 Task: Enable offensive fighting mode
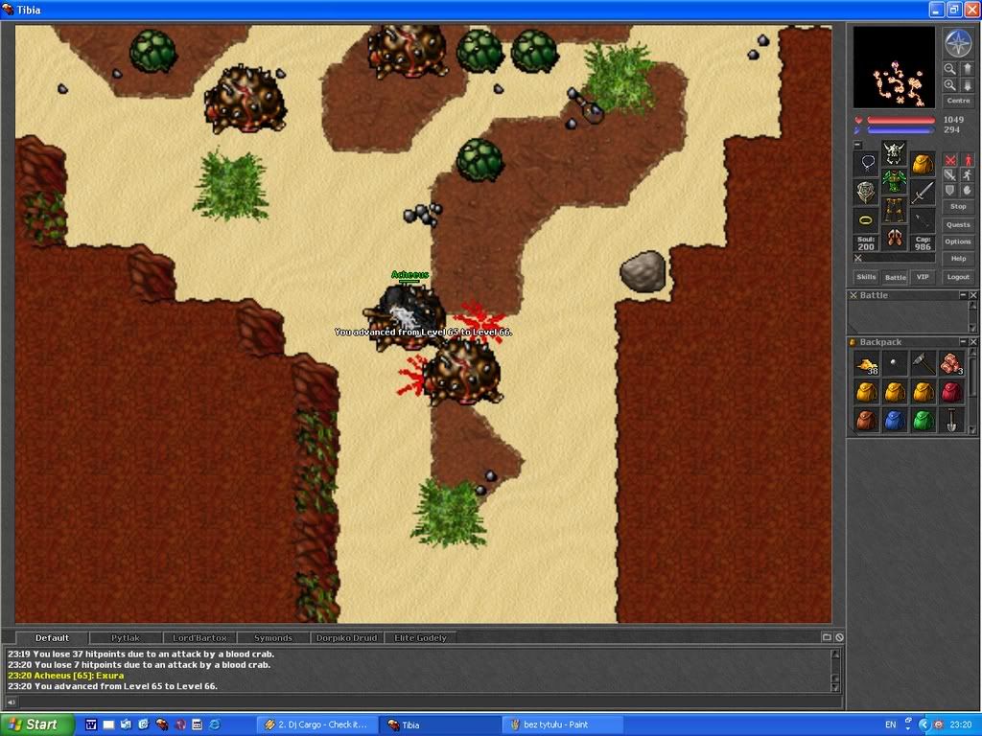pos(950,160)
